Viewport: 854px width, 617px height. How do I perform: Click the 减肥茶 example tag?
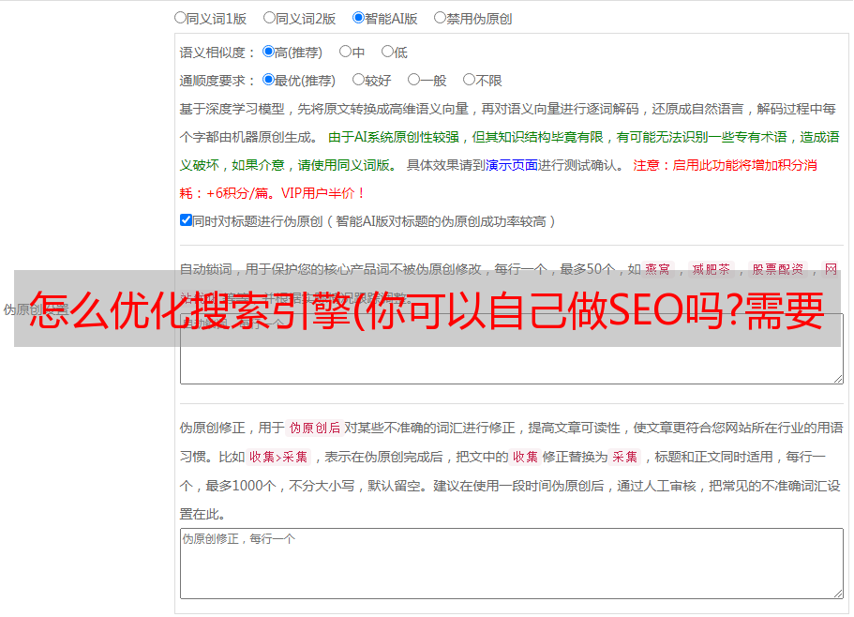[x=711, y=269]
